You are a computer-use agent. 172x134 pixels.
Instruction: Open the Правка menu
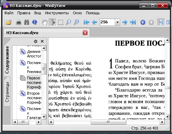[x=24, y=13]
